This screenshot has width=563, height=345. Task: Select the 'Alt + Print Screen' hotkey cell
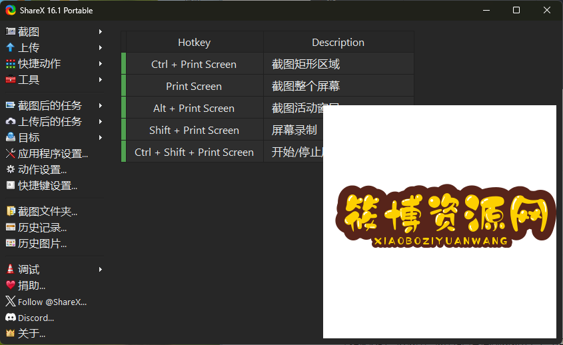[195, 108]
